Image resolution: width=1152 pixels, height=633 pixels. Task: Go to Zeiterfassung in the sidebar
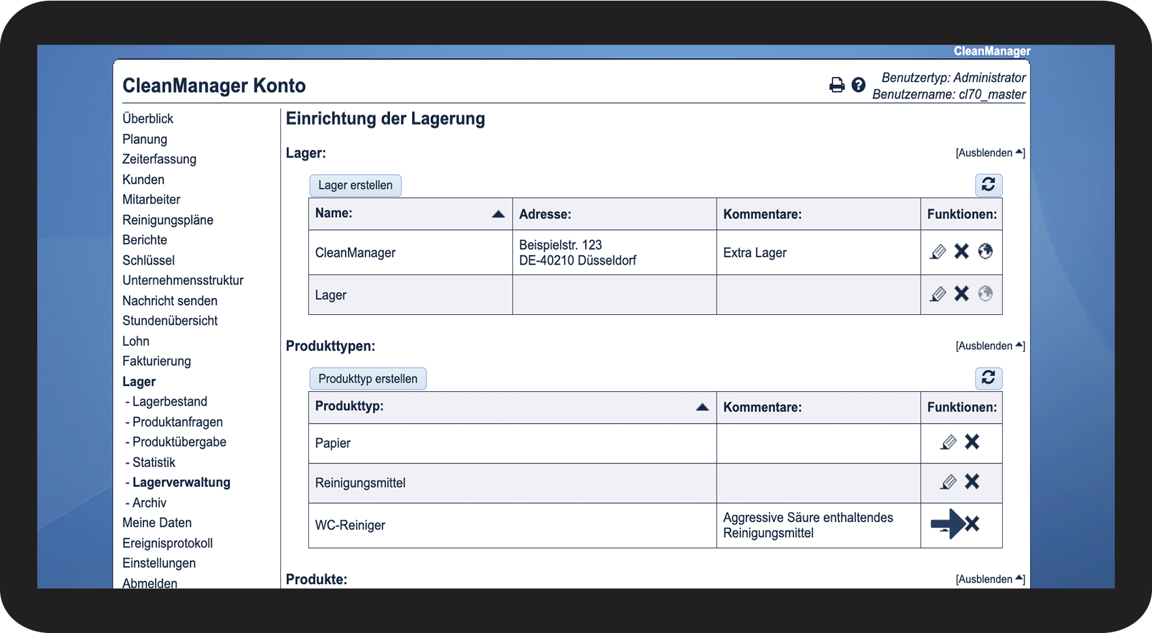159,159
